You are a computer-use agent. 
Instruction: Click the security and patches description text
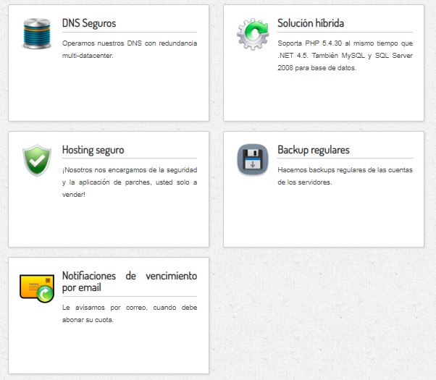(x=129, y=182)
